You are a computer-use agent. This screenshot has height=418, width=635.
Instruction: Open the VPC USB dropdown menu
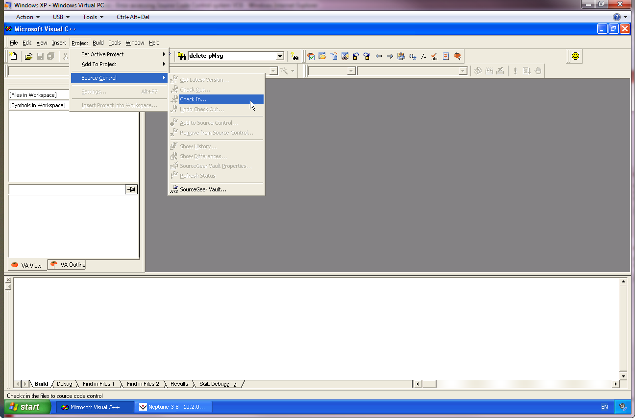pyautogui.click(x=61, y=17)
